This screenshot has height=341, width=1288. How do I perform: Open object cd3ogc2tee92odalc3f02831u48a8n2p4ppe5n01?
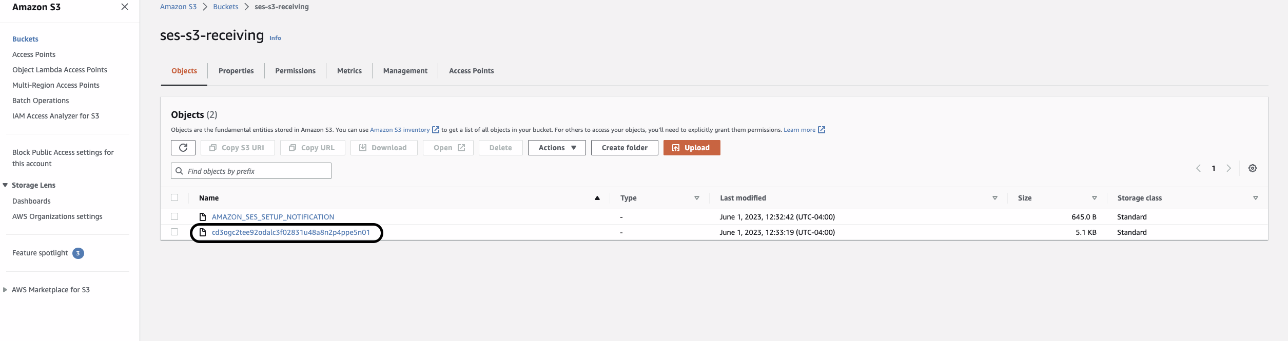[291, 232]
